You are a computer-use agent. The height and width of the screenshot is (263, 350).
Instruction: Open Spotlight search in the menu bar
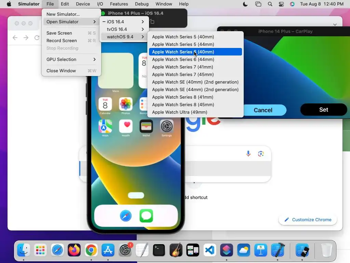pyautogui.click(x=270, y=4)
